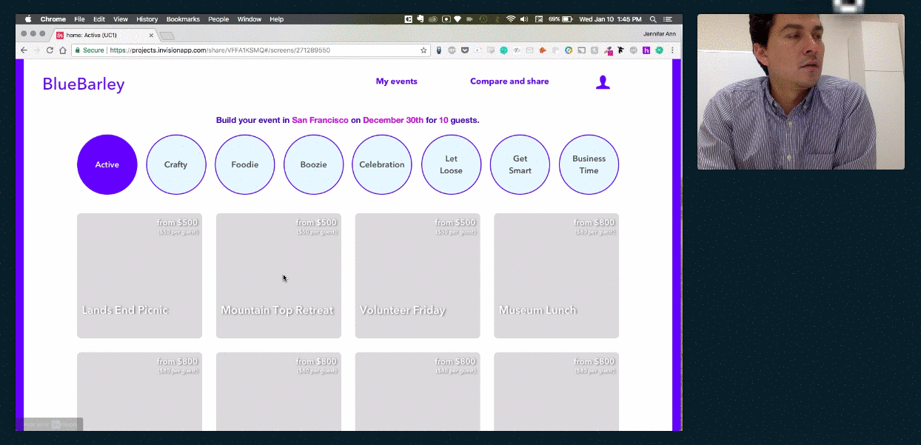Open the macOS Notification Center icon
The image size is (921, 445).
coord(668,19)
